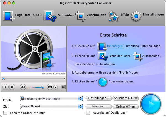
Task: Open the Ziel path dropdown arrows
Action: 80,106
